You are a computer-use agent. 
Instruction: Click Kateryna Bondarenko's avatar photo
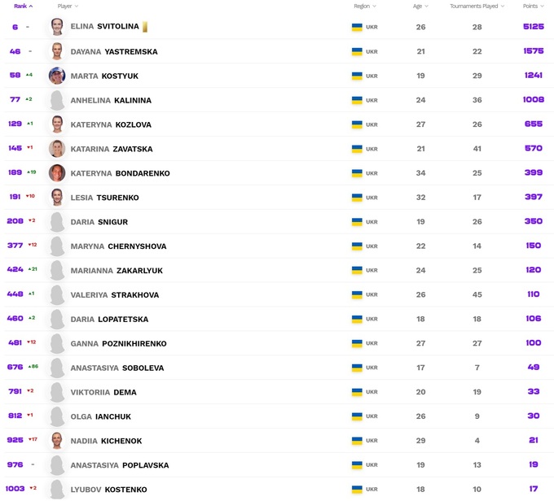[x=57, y=173]
